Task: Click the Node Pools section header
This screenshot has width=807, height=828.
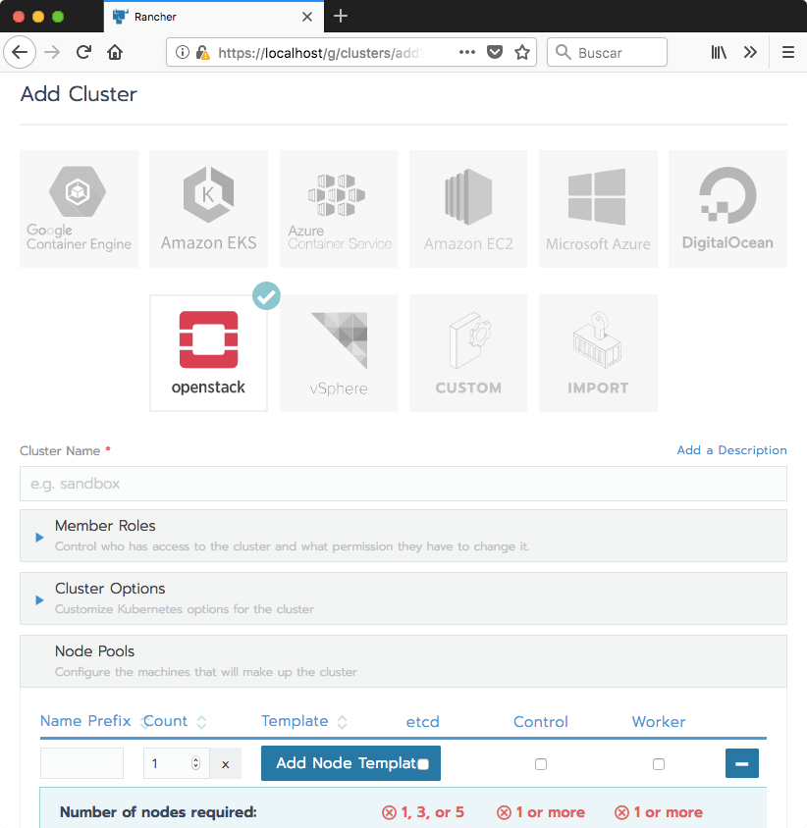Action: (x=403, y=660)
